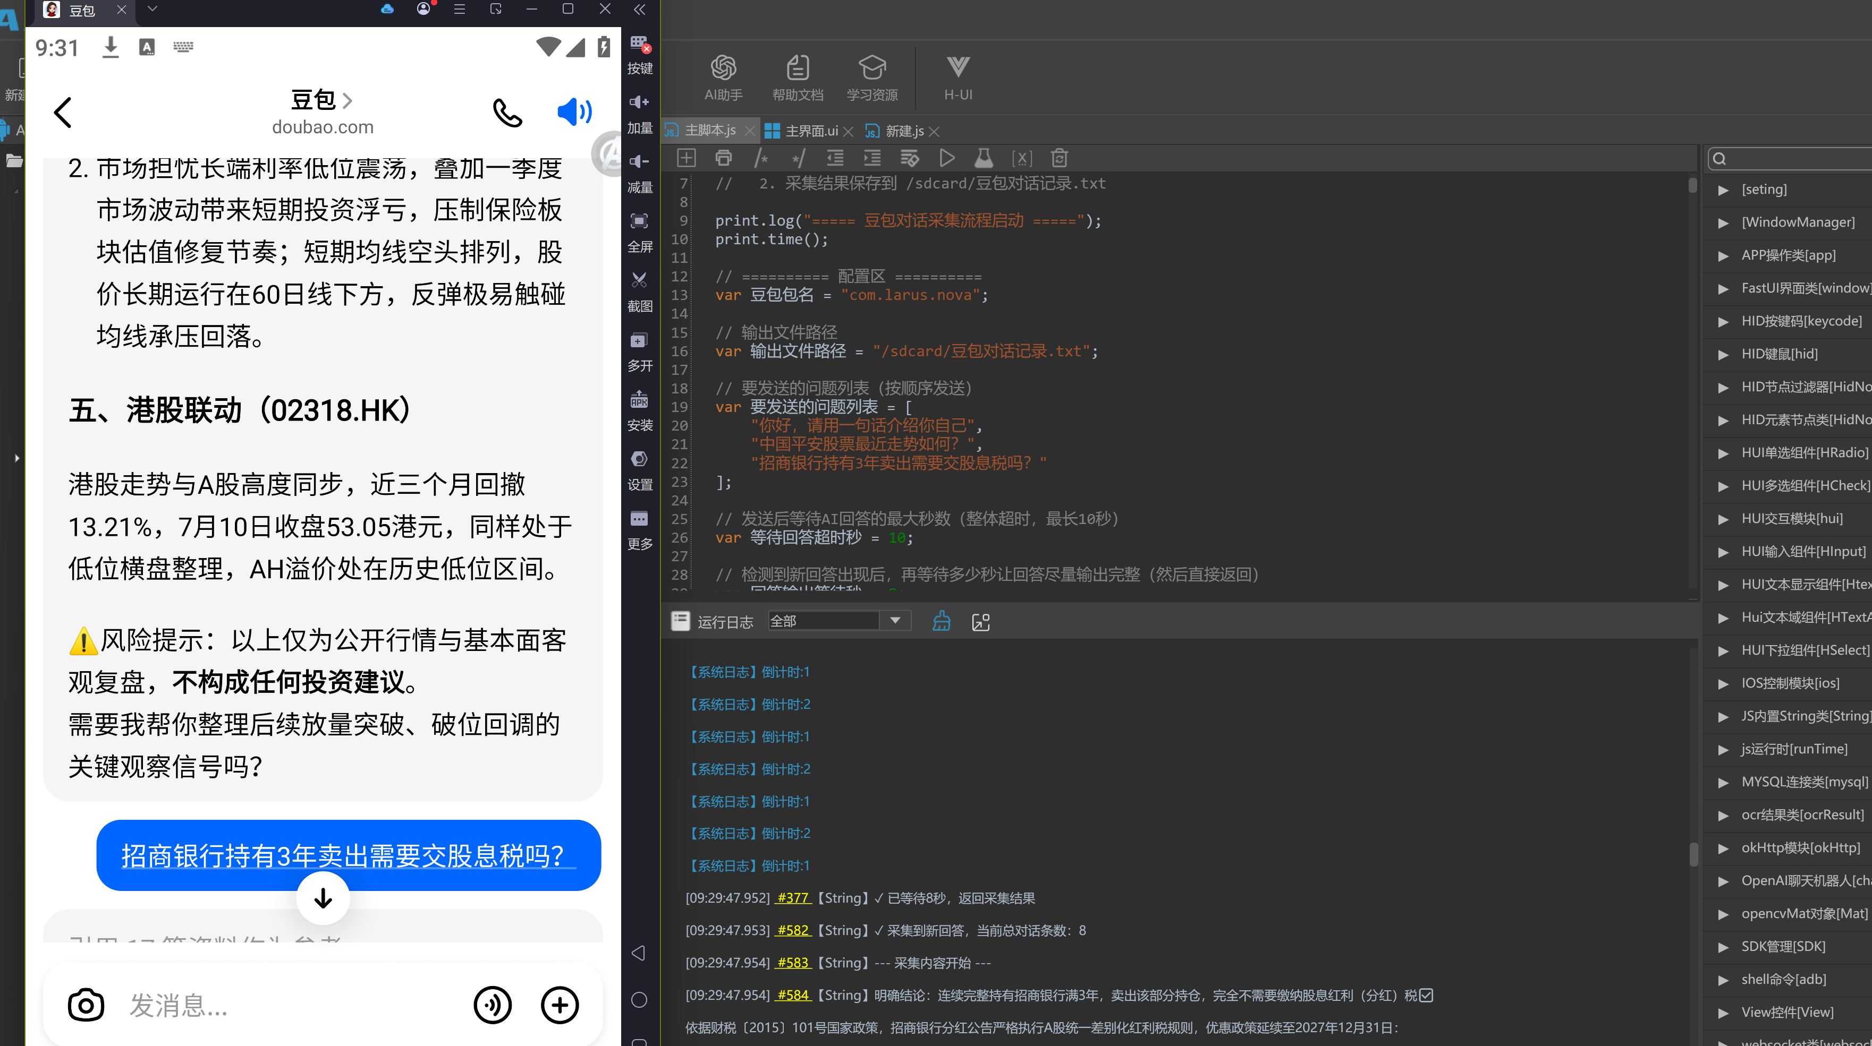Click the 安装 APK install icon
This screenshot has height=1046, width=1872.
tap(640, 411)
